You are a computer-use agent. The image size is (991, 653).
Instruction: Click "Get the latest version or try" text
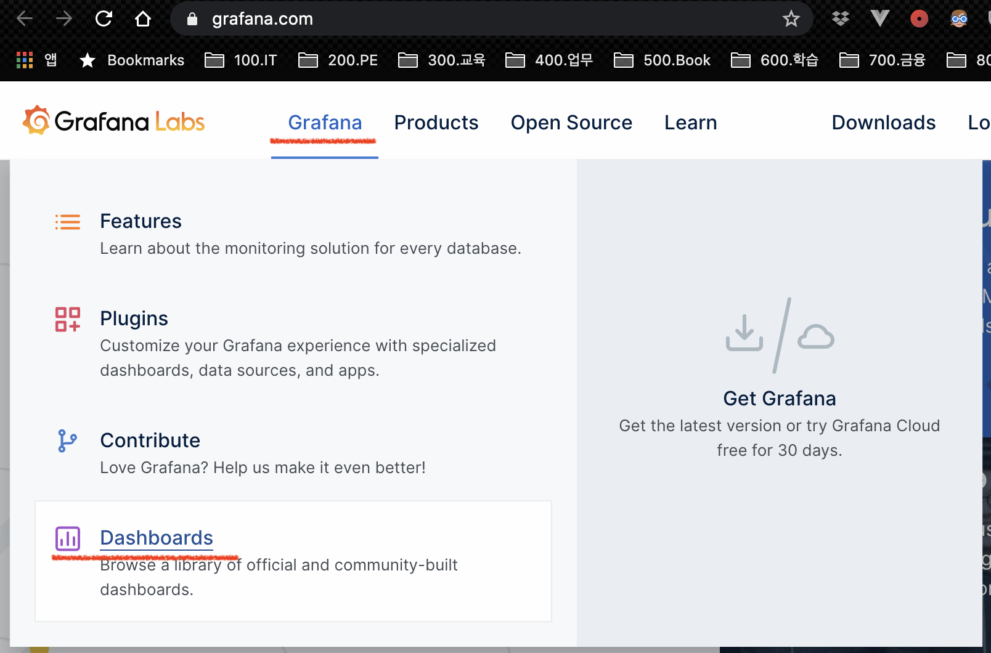click(x=780, y=438)
